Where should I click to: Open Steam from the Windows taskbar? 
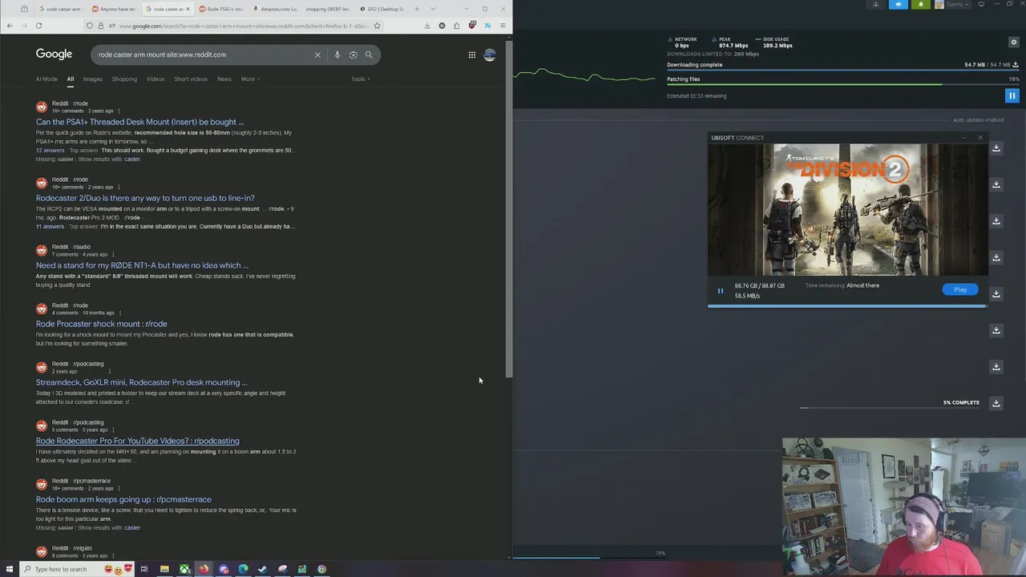pos(262,569)
